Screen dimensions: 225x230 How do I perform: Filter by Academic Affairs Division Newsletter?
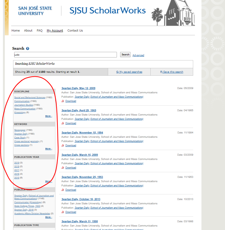(x=32, y=214)
